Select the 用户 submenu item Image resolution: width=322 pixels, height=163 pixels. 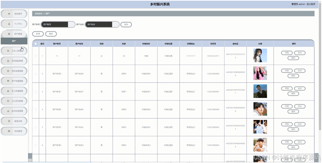[x=14, y=41]
